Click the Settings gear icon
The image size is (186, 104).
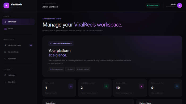tap(5, 75)
